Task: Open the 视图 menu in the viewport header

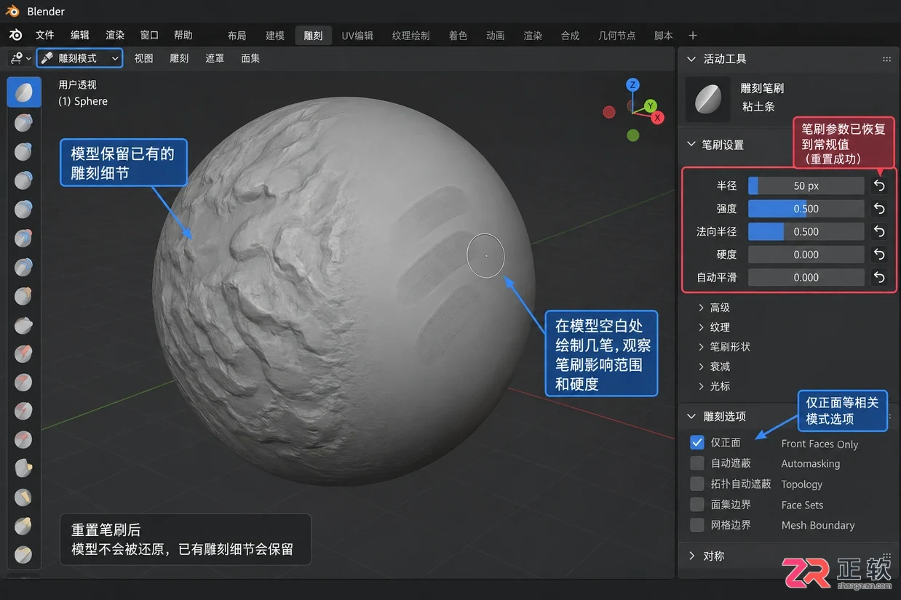Action: [144, 58]
